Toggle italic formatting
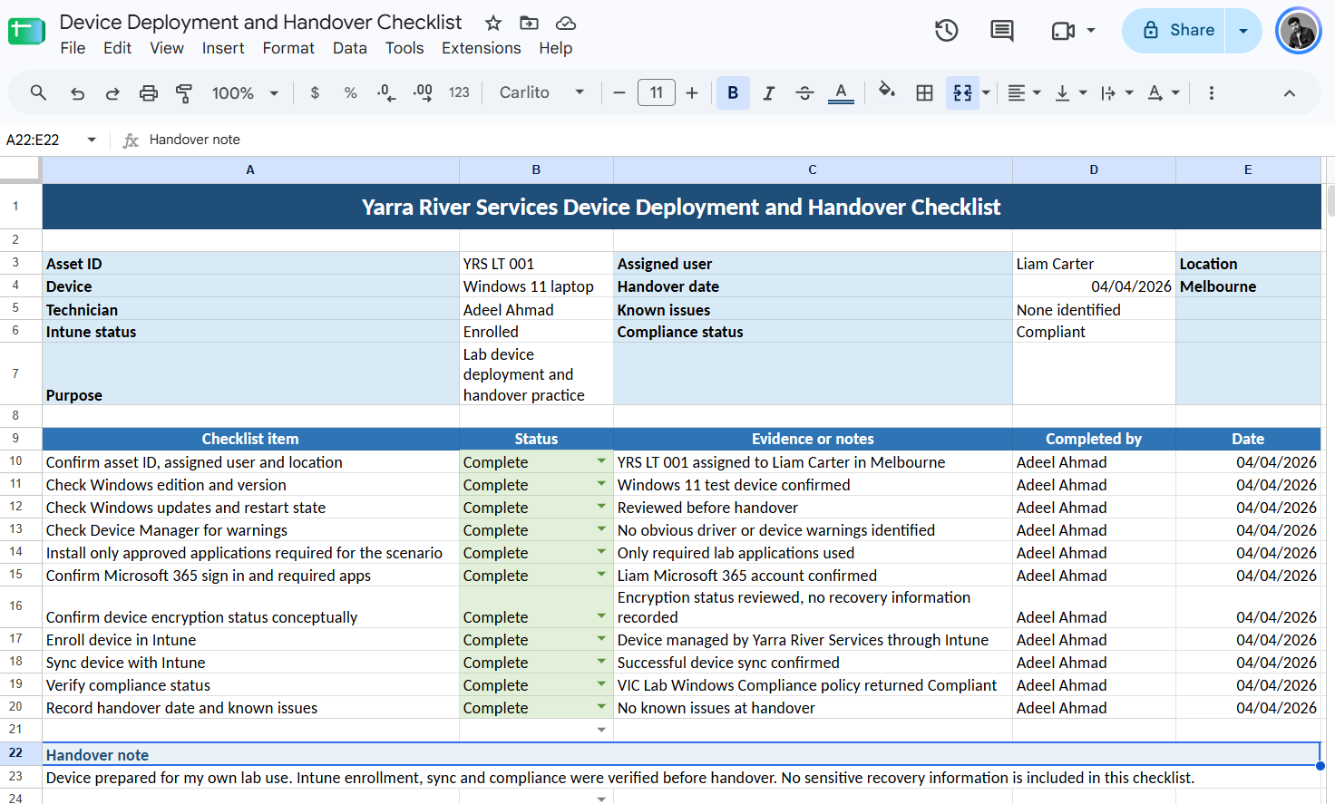The height and width of the screenshot is (804, 1335). point(768,92)
